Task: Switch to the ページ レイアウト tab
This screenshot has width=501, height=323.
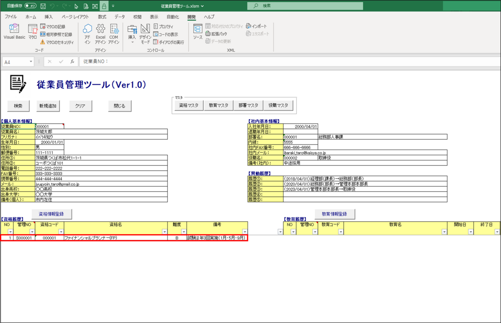Action: [75, 17]
